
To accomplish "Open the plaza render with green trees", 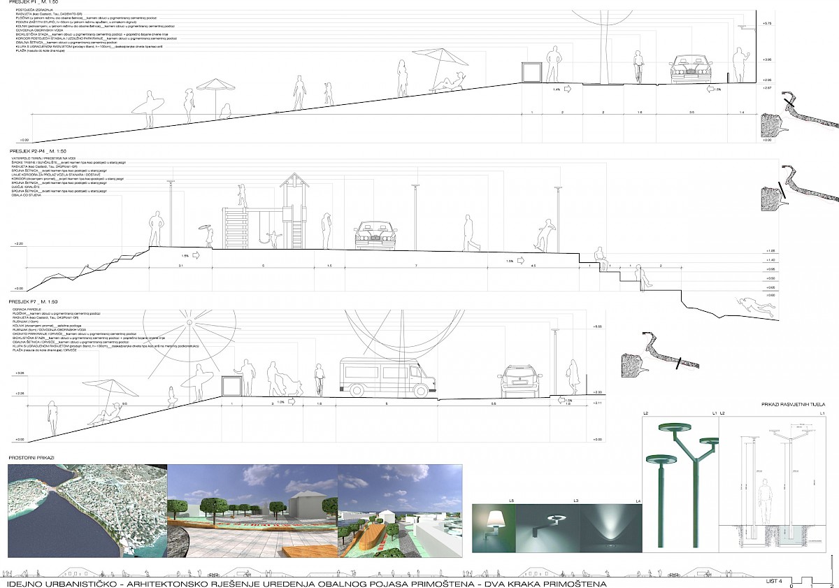I will (252, 512).
